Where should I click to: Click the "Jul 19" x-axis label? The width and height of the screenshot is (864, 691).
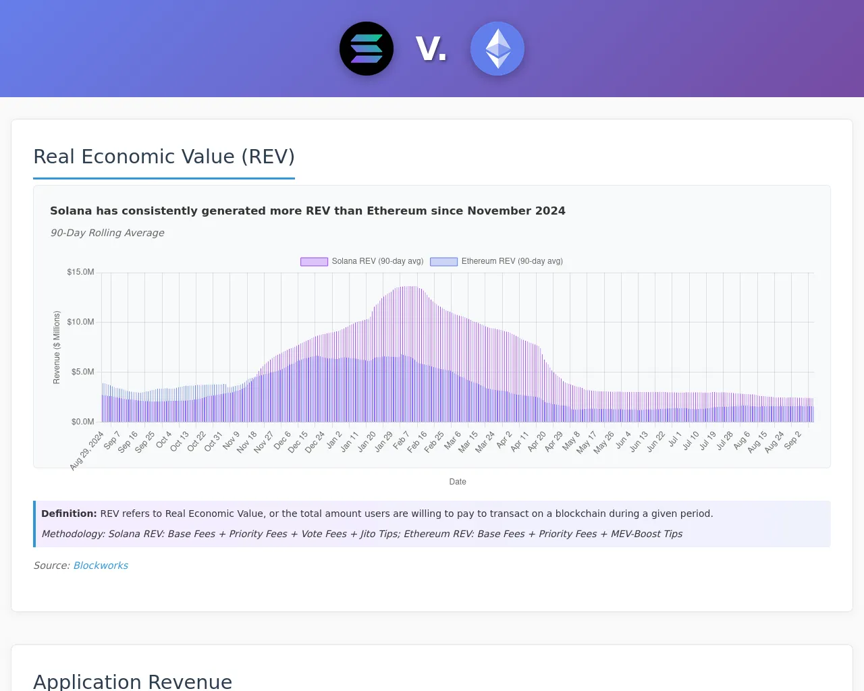click(707, 441)
